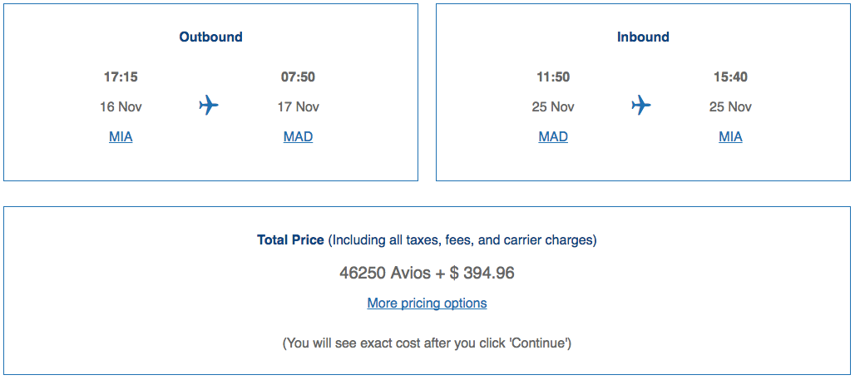Image resolution: width=855 pixels, height=380 pixels.
Task: Click the Total Price label
Action: (x=290, y=240)
